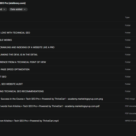Select the "CRAWLING AND INDEXING OF A WEBSITE LIKE A PRO" folder
This screenshot has height=136, width=136.
[68, 47]
